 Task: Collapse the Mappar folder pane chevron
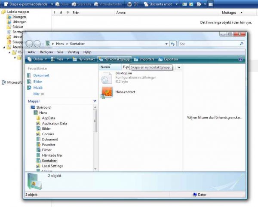95,101
